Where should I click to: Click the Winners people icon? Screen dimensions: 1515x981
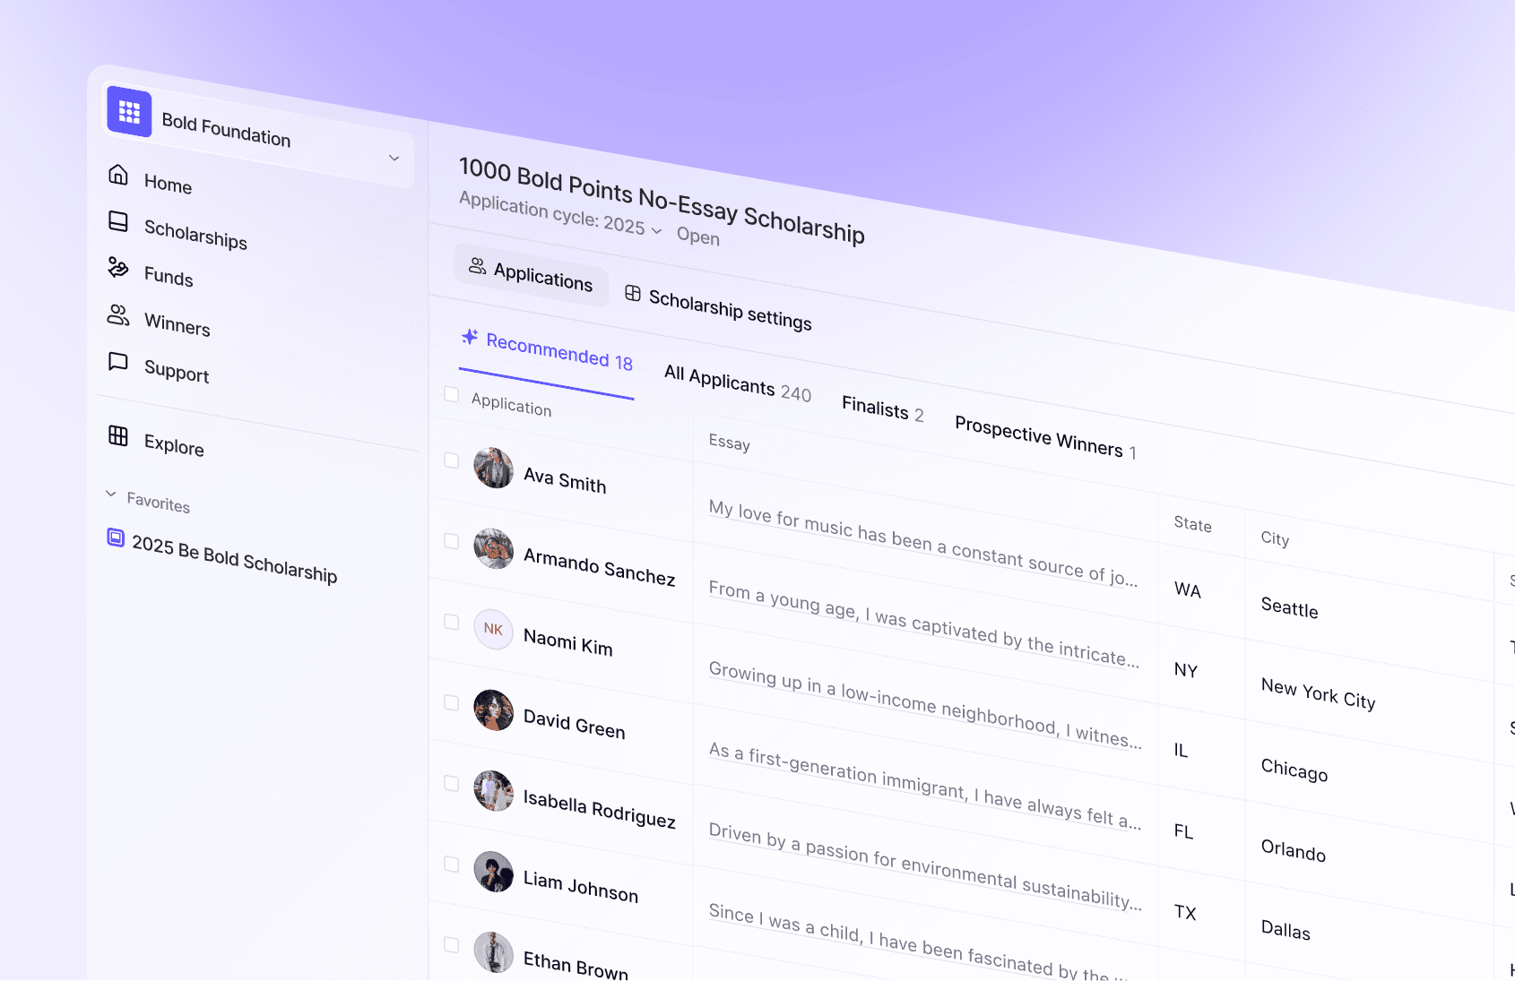[118, 314]
